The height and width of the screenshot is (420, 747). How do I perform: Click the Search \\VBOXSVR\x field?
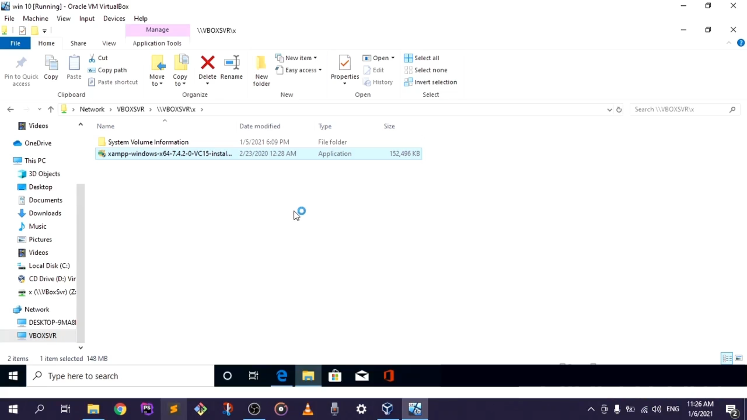point(685,110)
